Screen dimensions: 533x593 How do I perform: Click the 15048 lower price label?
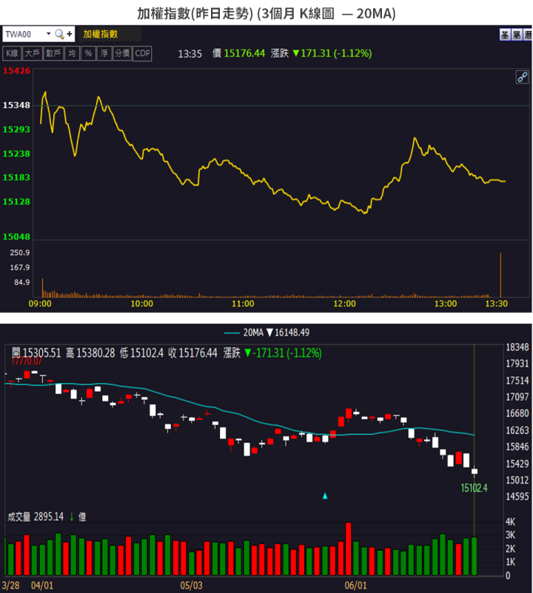click(16, 237)
